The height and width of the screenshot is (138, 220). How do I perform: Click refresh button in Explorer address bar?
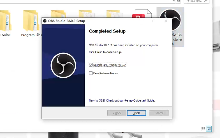(179, 1)
